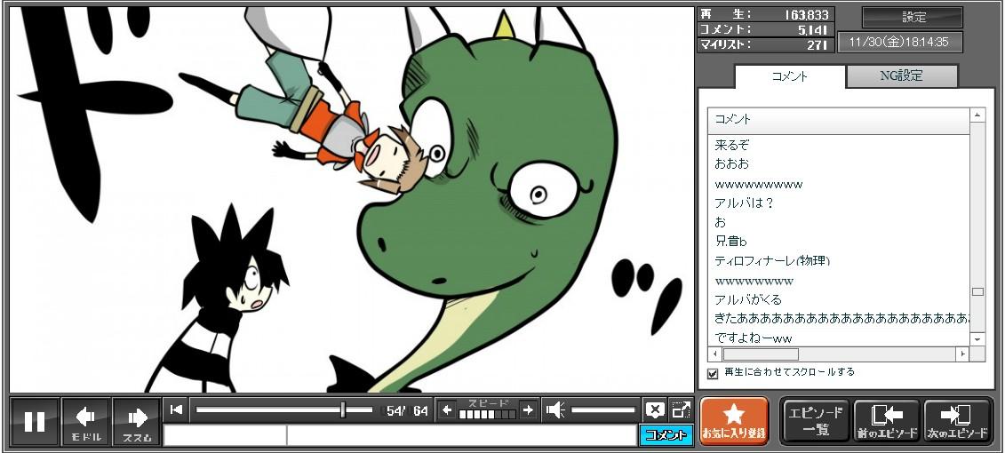Add to favorites with the star button
The height and width of the screenshot is (453, 1005).
[734, 421]
